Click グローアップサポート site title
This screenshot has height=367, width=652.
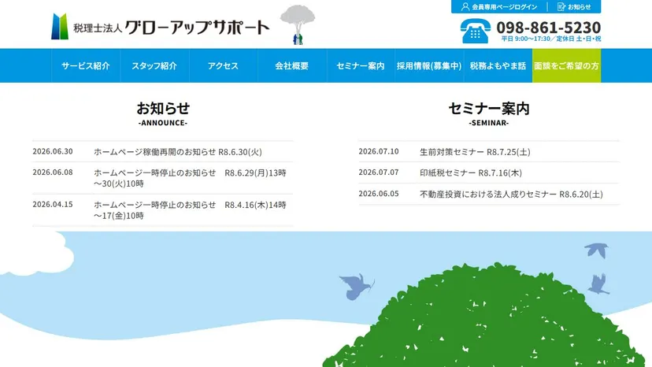(x=197, y=28)
